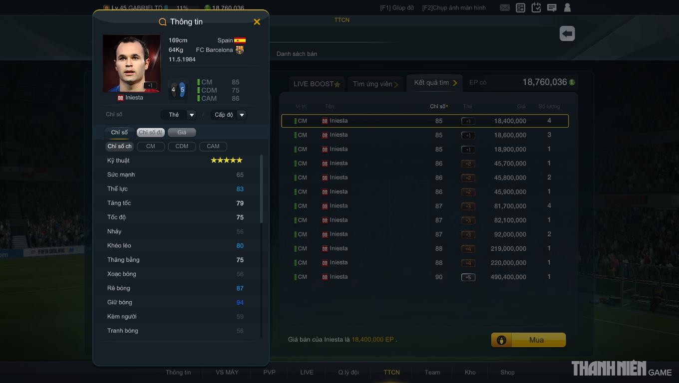The image size is (679, 383).
Task: Click the back arrow icon
Action: [x=567, y=34]
